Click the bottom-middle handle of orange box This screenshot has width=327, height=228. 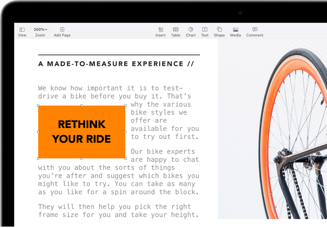click(x=82, y=159)
